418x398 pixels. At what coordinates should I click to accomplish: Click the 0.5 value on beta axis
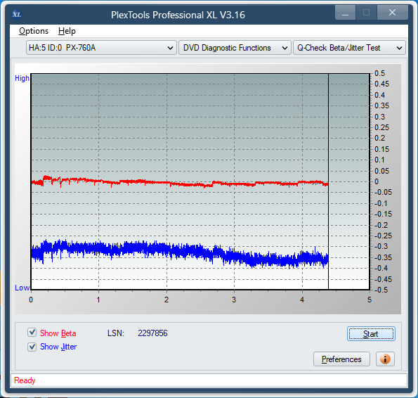pyautogui.click(x=379, y=73)
